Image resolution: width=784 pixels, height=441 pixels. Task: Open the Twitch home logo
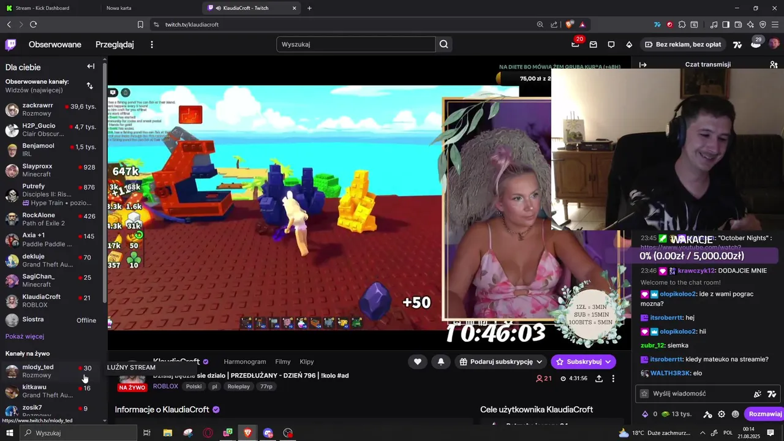[x=11, y=44]
